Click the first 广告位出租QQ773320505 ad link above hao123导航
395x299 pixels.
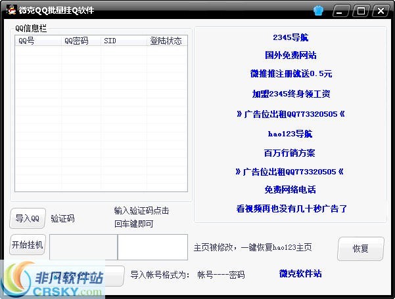tap(290, 114)
